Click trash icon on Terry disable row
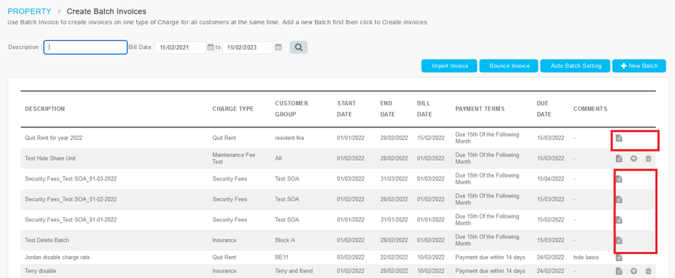Viewport: 675px width, 278px height. (x=648, y=271)
